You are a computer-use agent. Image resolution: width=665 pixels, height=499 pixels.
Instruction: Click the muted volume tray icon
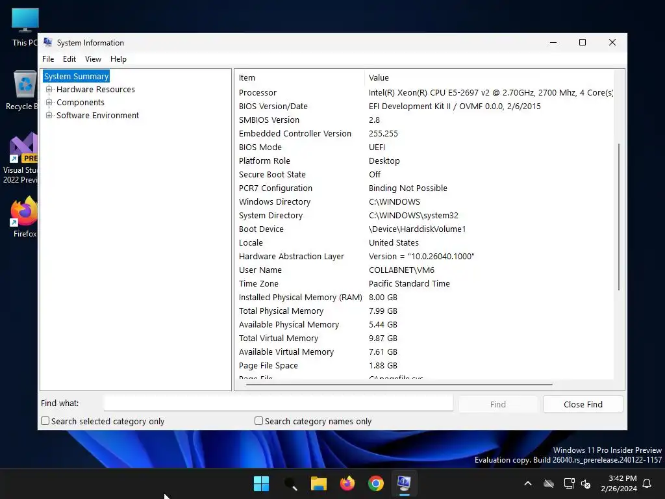click(x=586, y=483)
